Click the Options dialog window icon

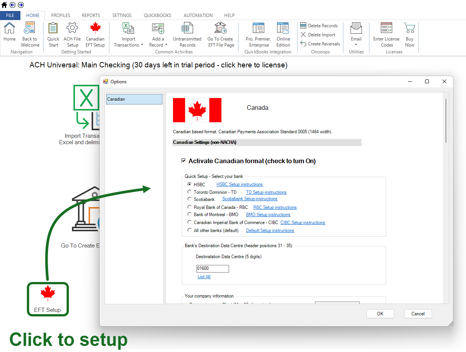(106, 81)
